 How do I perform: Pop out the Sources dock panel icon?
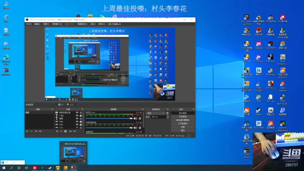click(82, 109)
